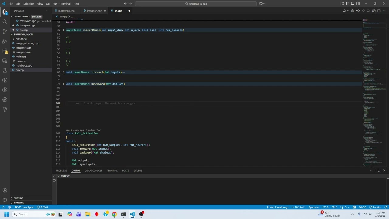The image size is (389, 219).
Task: Change the UTF-8 encoding setting
Action: [x=325, y=207]
